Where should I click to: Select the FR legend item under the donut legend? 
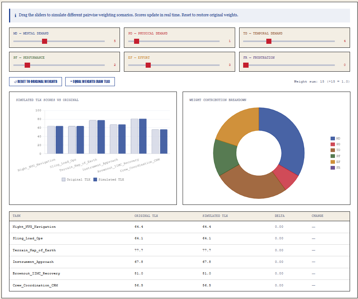[333, 168]
